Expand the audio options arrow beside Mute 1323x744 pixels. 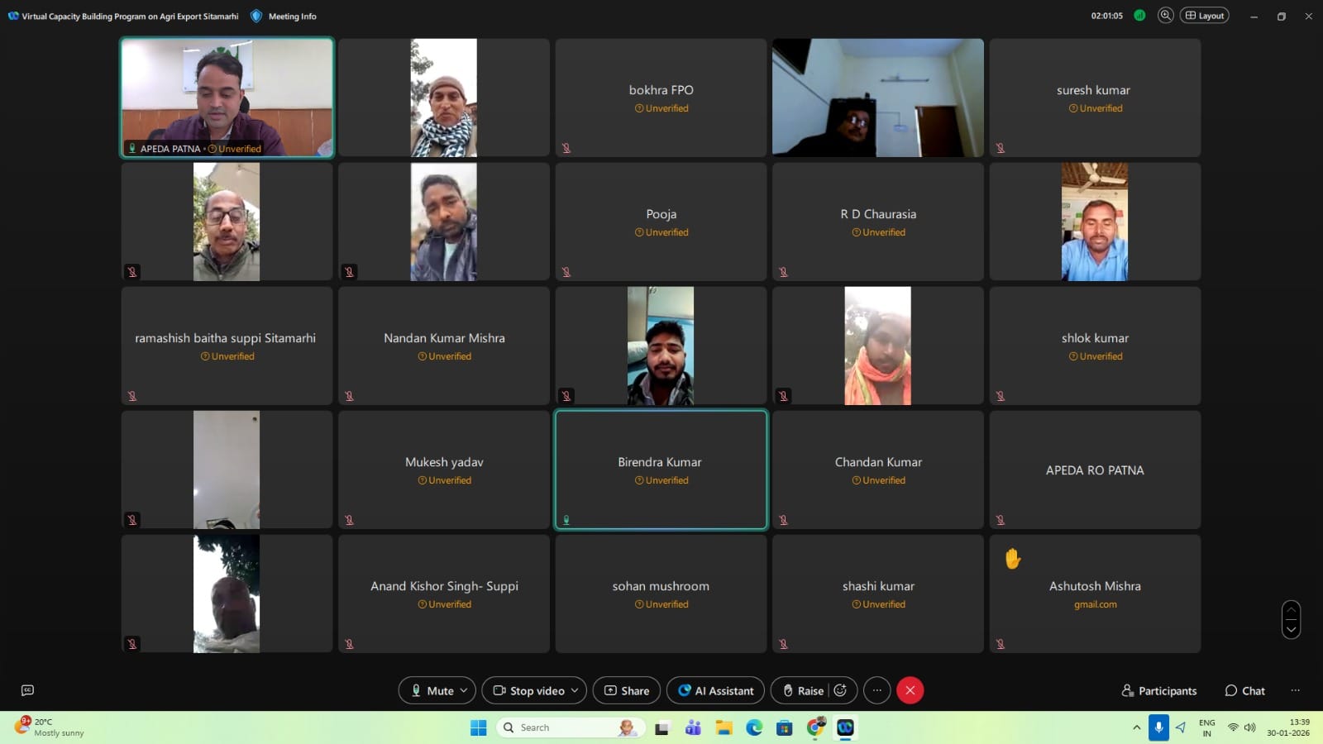coord(464,690)
